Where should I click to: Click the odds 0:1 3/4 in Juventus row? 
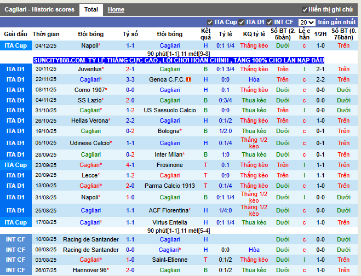[x=225, y=69]
